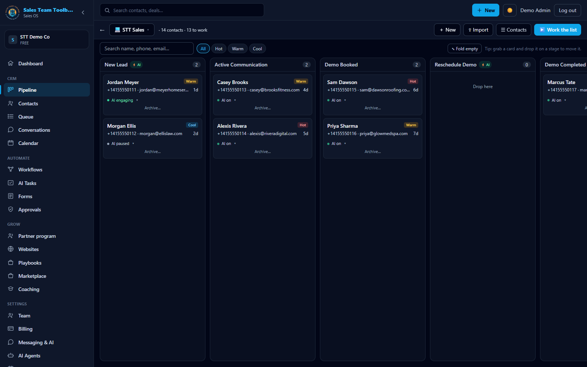Screen dimensions: 587x367
Task: Click the AI badge on New Lead column
Action: [136, 65]
